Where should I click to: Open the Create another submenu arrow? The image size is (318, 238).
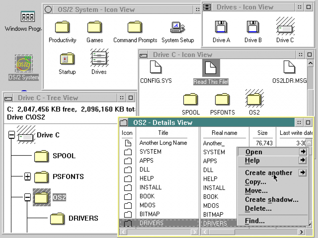pyautogui.click(x=302, y=173)
